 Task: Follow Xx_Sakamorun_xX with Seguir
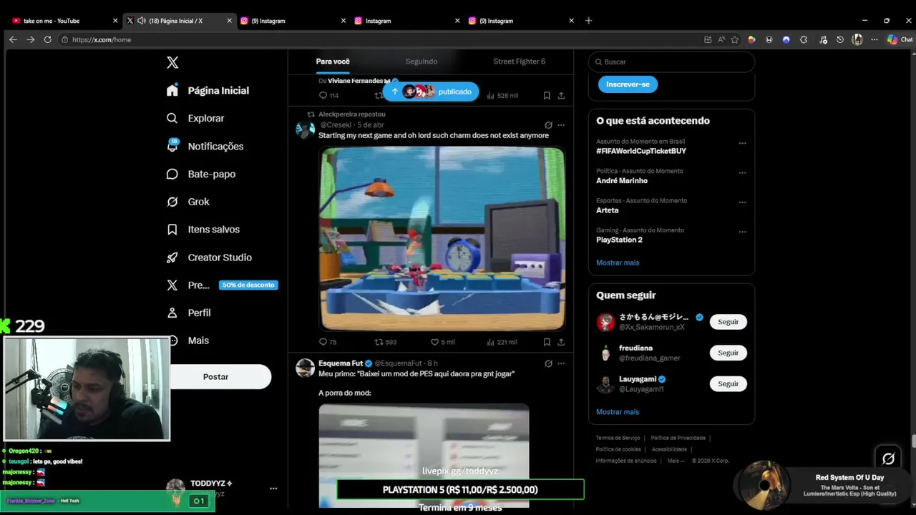pos(728,322)
